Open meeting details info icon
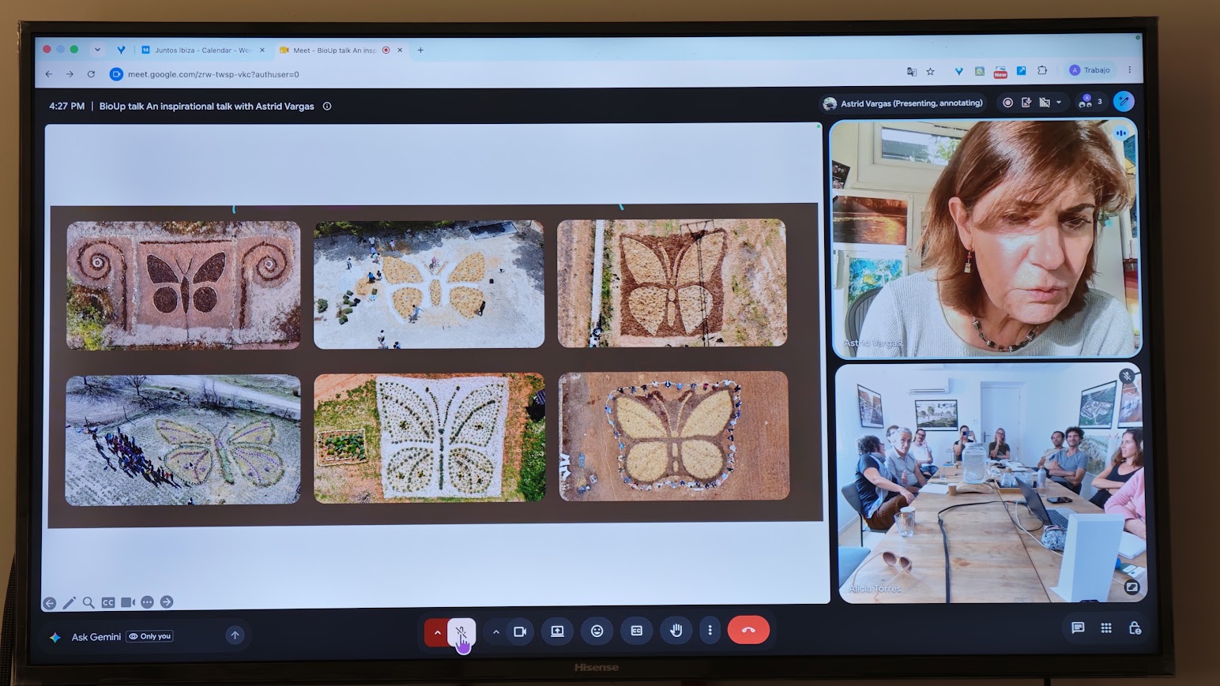Viewport: 1220px width, 686px height. [x=327, y=106]
